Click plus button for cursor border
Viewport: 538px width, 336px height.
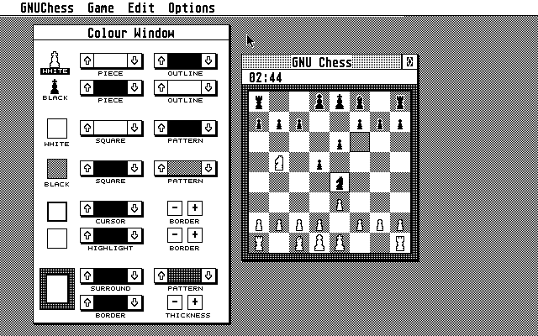[x=195, y=207]
